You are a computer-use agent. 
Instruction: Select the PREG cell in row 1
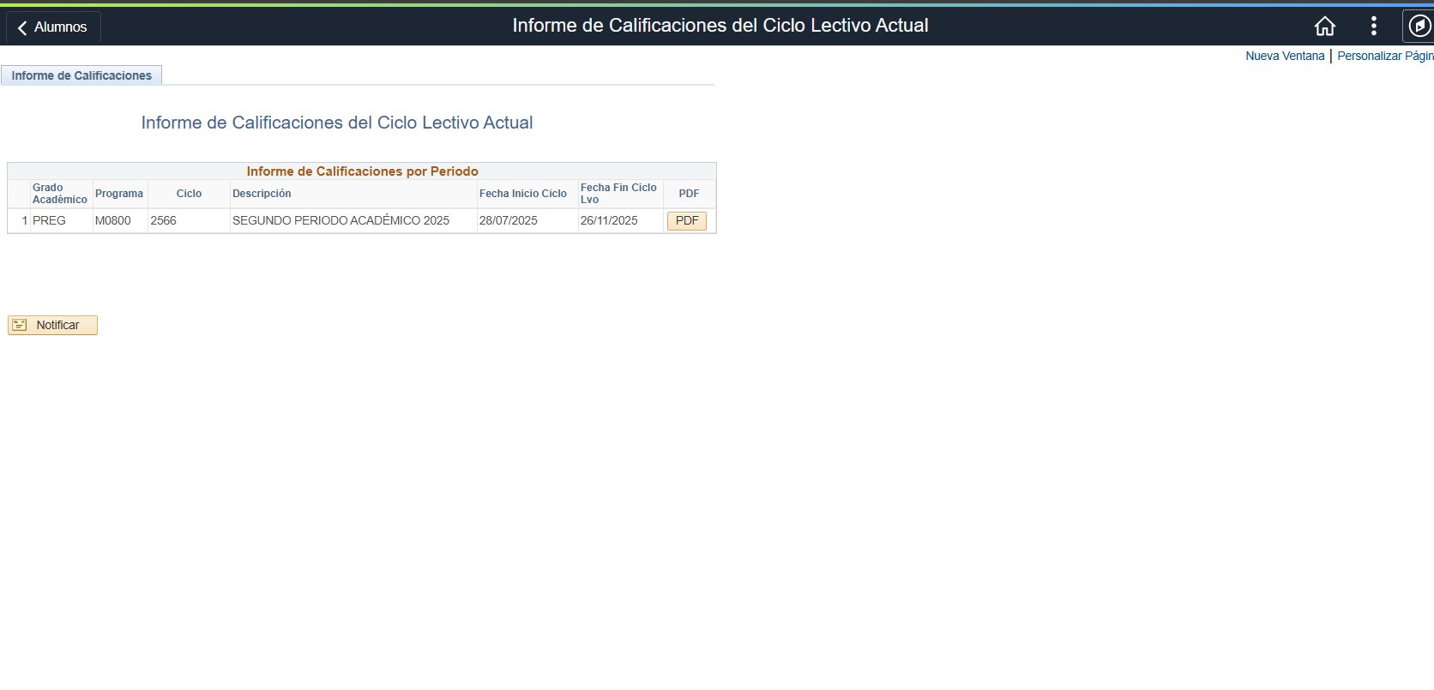[49, 220]
